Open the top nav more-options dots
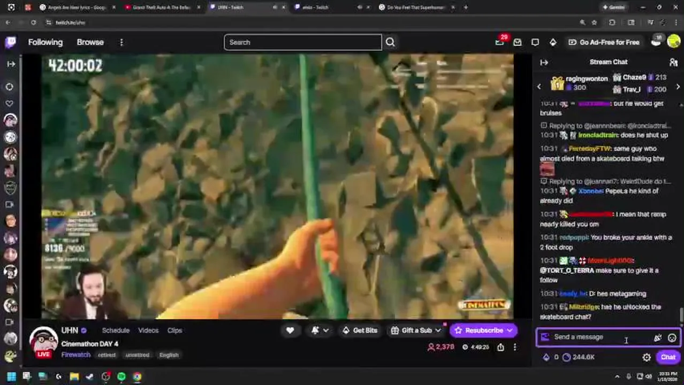Image resolution: width=684 pixels, height=385 pixels. (121, 42)
